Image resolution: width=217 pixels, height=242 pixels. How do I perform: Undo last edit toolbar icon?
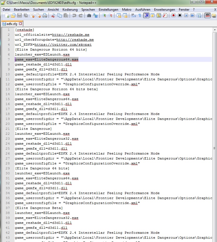pyautogui.click(x=74, y=15)
